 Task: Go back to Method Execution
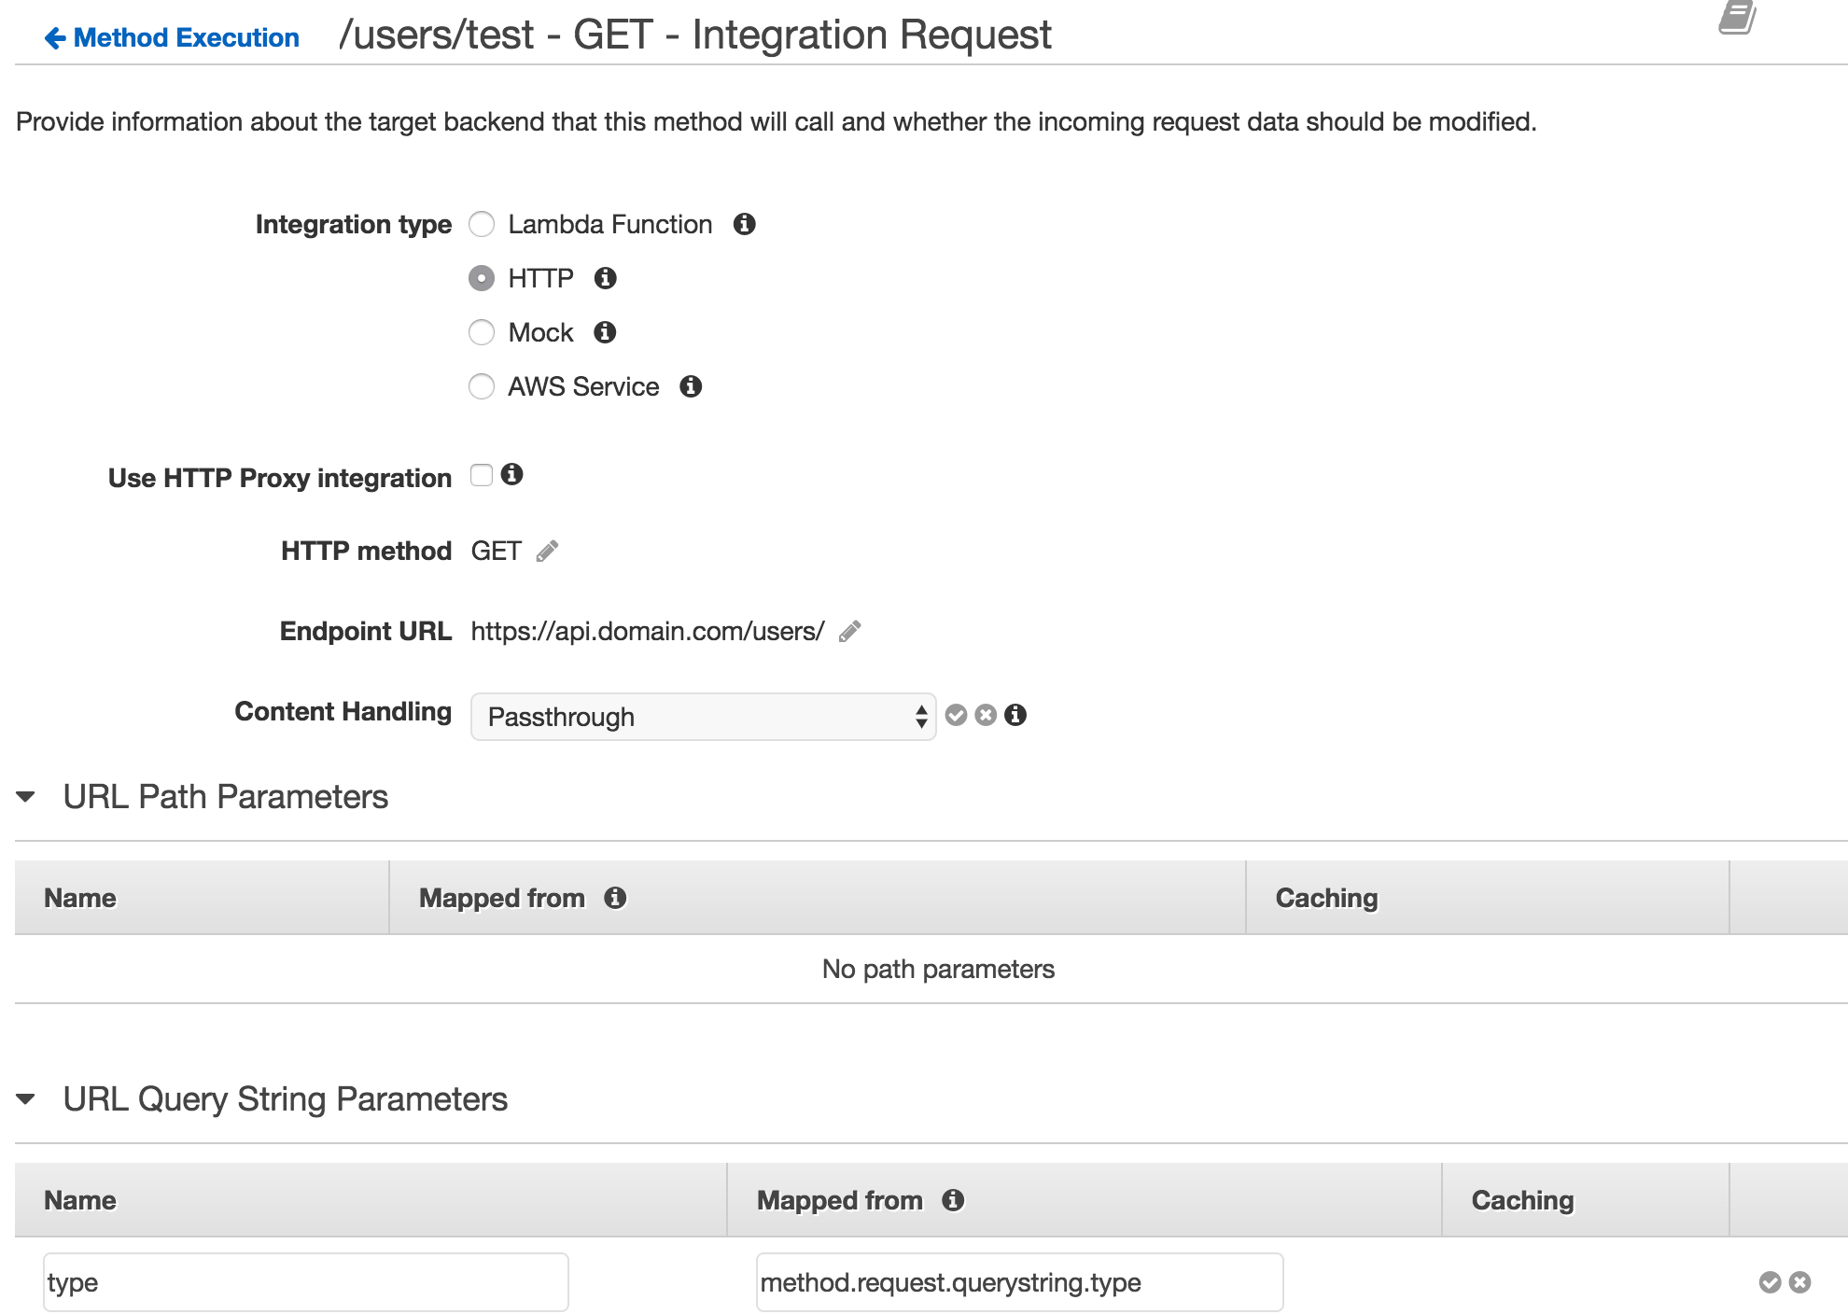pos(173,37)
